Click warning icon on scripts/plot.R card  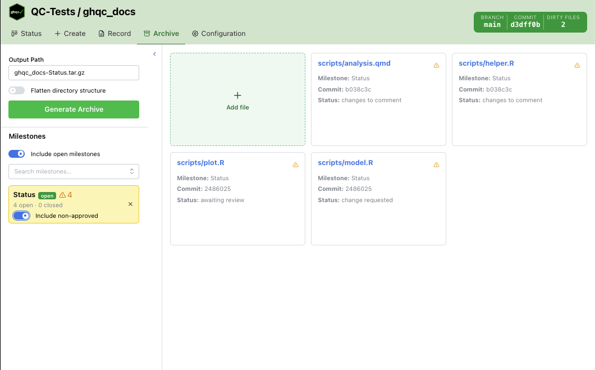[x=295, y=165]
